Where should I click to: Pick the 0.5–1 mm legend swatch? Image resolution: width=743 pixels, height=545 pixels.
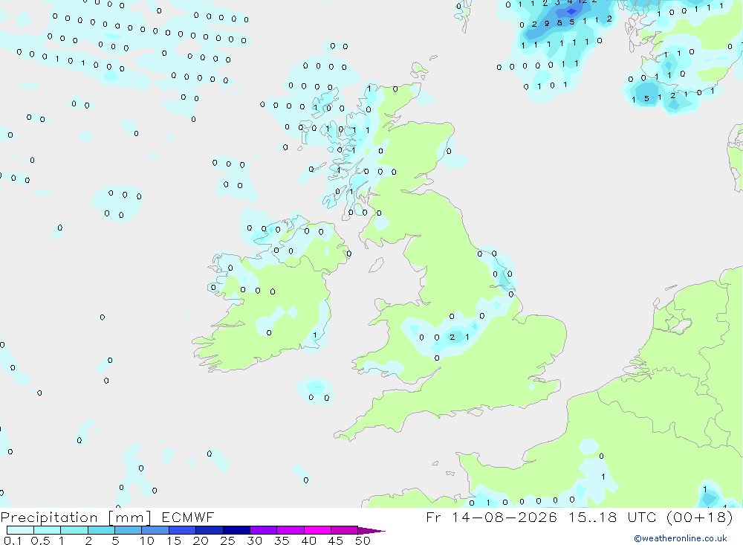click(47, 530)
